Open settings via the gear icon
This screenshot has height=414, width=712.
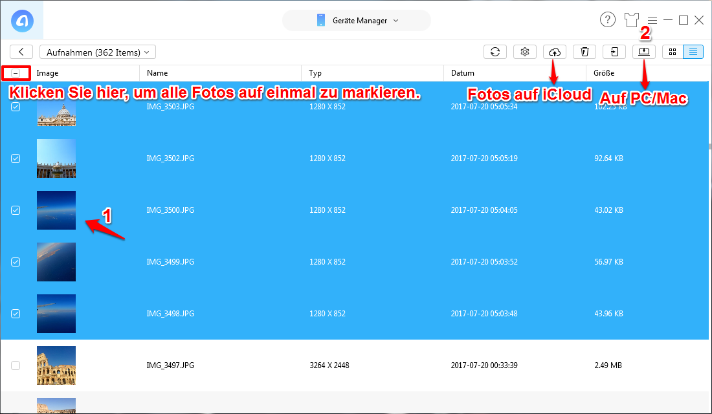pyautogui.click(x=524, y=52)
